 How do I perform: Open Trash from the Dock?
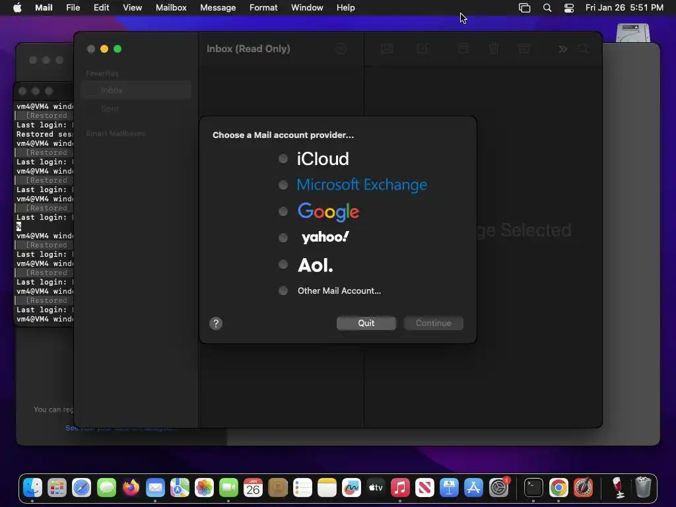click(643, 487)
